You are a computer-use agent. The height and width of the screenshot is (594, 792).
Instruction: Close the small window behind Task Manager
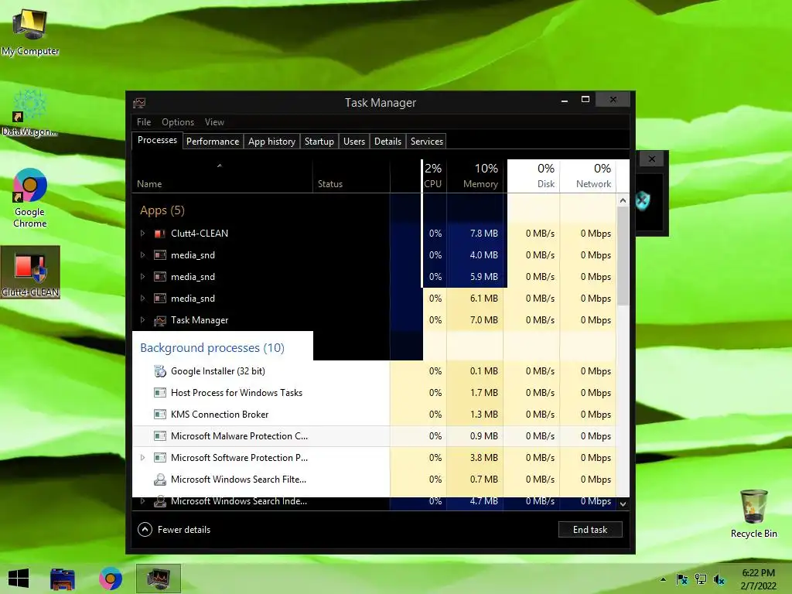(651, 159)
